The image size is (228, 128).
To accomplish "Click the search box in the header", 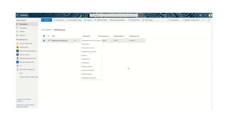I will 114,15.
